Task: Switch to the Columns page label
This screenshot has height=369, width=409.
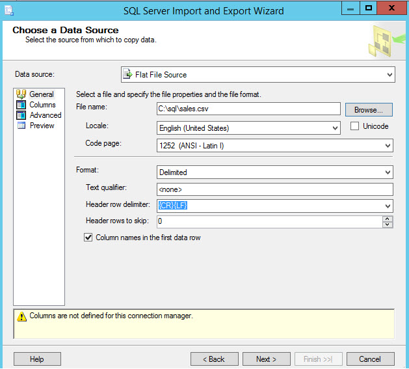Action: click(x=42, y=105)
